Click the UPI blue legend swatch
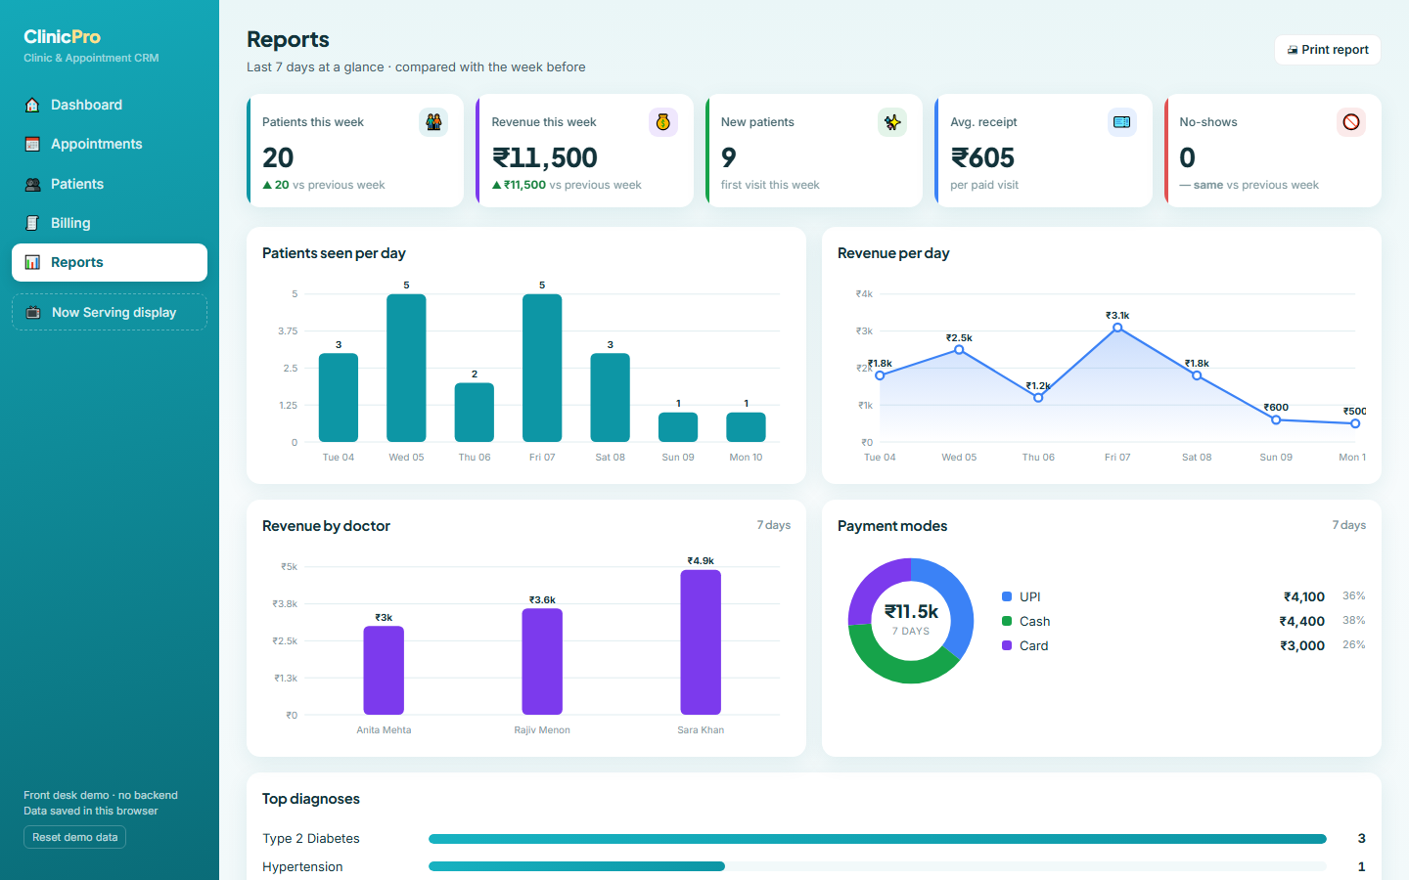The image size is (1409, 880). 1007,596
